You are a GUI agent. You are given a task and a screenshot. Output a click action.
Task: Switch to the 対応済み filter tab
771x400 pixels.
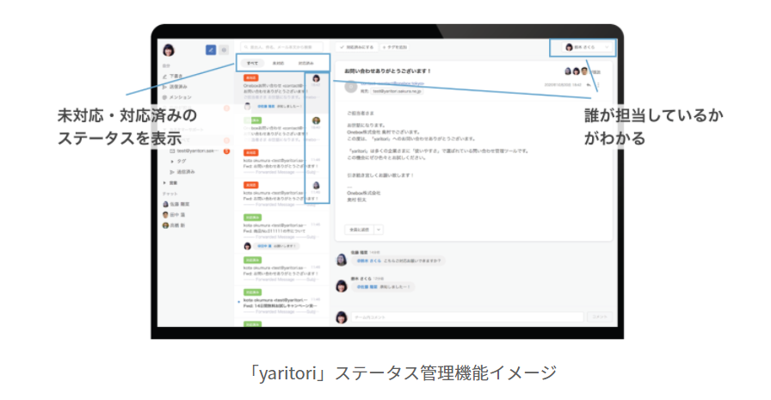tap(305, 64)
